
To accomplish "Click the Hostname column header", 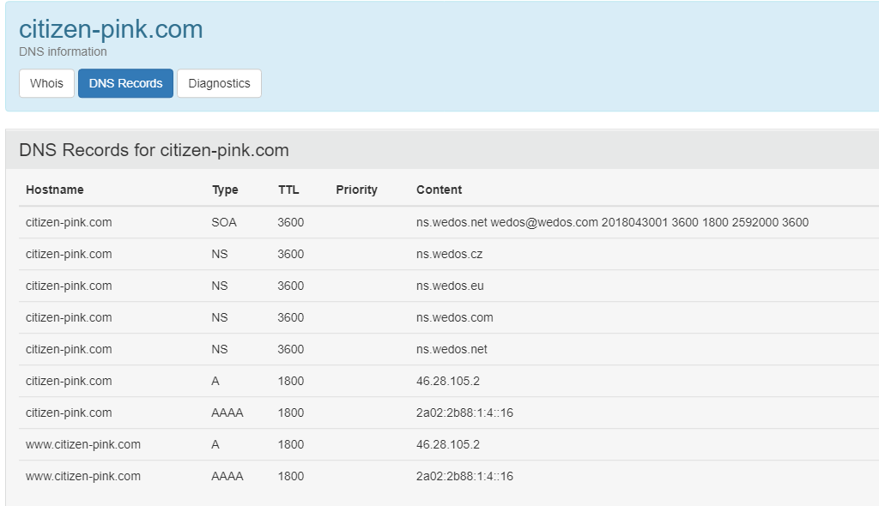I will pyautogui.click(x=54, y=190).
